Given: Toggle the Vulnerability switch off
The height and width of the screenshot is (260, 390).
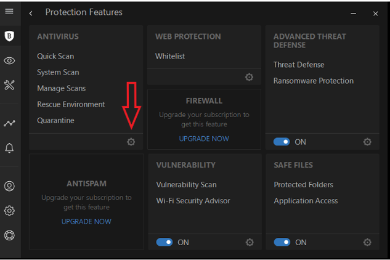Looking at the screenshot, I should (164, 242).
